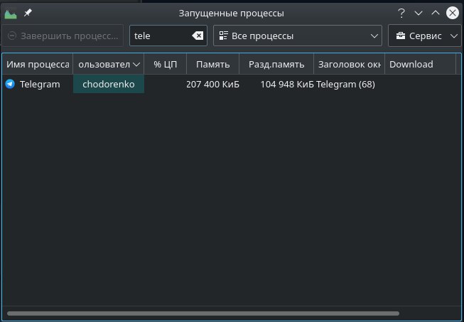Click the Telegram process icon
Viewport: 464px width, 322px height.
click(x=10, y=84)
